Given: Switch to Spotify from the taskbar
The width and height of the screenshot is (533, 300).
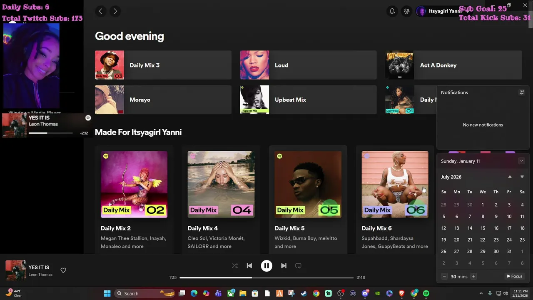Looking at the screenshot, I should point(426,293).
